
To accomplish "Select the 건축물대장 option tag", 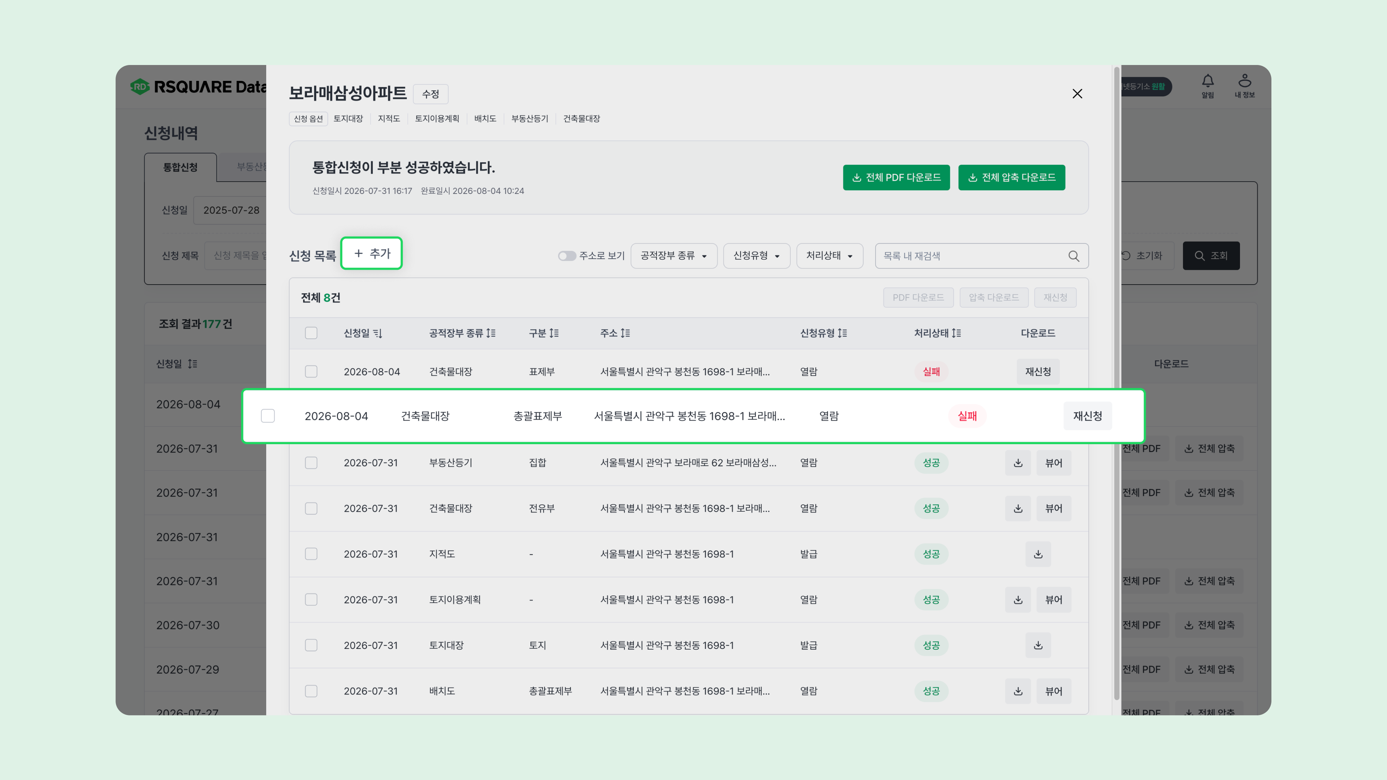I will click(582, 118).
